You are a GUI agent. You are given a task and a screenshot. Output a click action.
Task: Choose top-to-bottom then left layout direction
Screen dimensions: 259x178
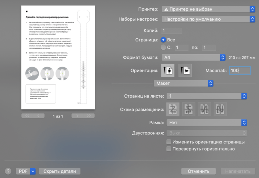tap(220, 109)
